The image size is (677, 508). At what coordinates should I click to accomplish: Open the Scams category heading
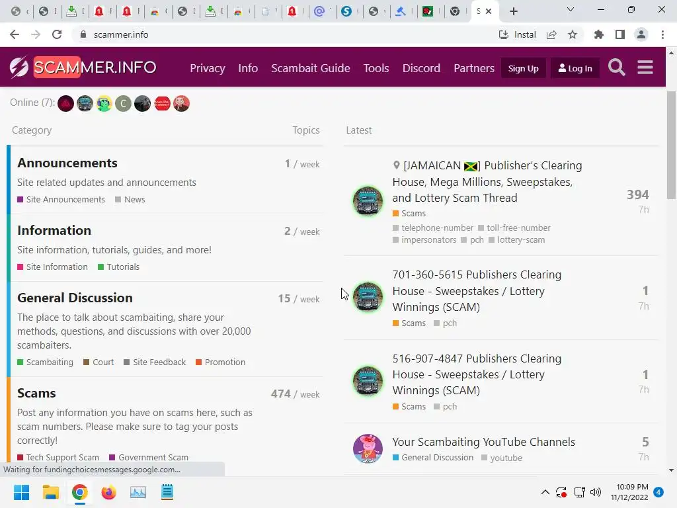36,394
